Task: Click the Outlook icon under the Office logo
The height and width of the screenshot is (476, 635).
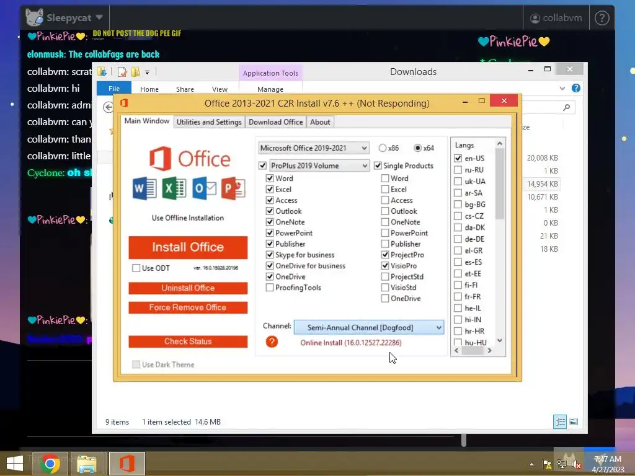Action: 204,188
